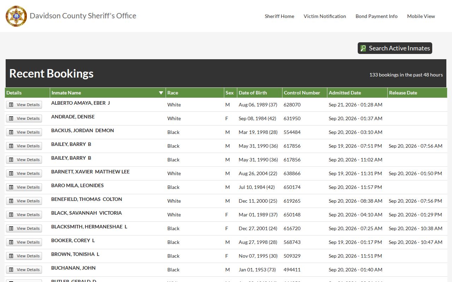Click the Search Active Inmates button
The height and width of the screenshot is (282, 452).
click(x=395, y=48)
